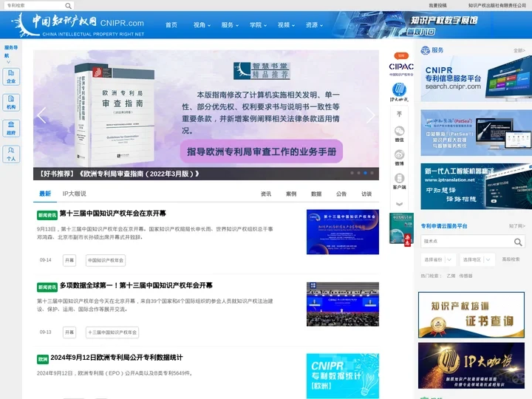
Task: Open the 机构 service navigation icon
Action: (x=11, y=103)
